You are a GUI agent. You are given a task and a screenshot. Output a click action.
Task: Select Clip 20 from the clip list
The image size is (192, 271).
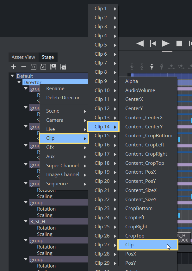click(102, 181)
